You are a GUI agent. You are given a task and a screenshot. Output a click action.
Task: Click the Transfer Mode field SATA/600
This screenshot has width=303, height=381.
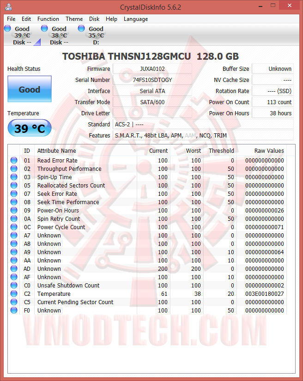pyautogui.click(x=152, y=102)
